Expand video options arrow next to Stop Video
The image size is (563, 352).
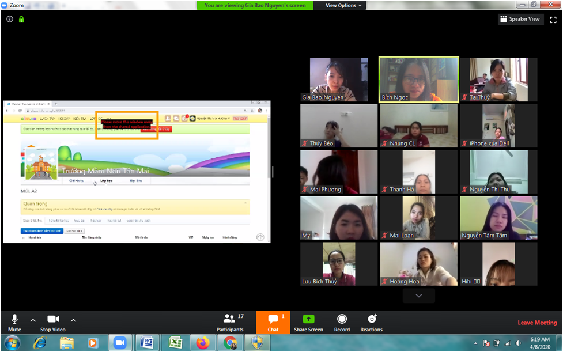(x=73, y=320)
